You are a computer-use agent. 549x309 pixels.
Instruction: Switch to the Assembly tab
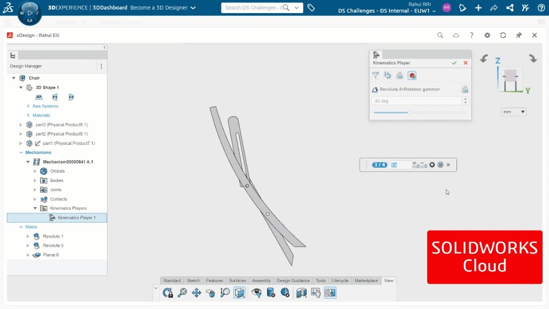pos(261,280)
